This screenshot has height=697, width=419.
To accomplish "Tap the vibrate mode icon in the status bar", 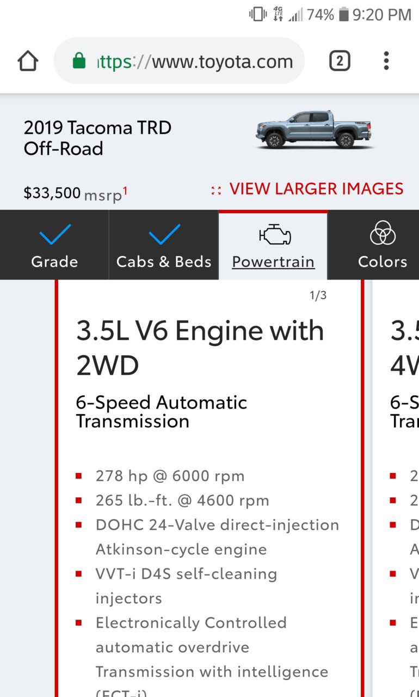I will pos(258,15).
